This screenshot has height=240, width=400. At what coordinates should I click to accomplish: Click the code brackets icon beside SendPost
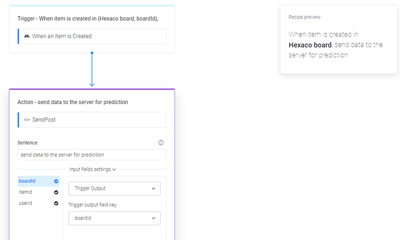[27, 120]
